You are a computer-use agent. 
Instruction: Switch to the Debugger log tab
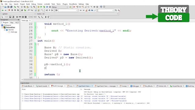136,86
